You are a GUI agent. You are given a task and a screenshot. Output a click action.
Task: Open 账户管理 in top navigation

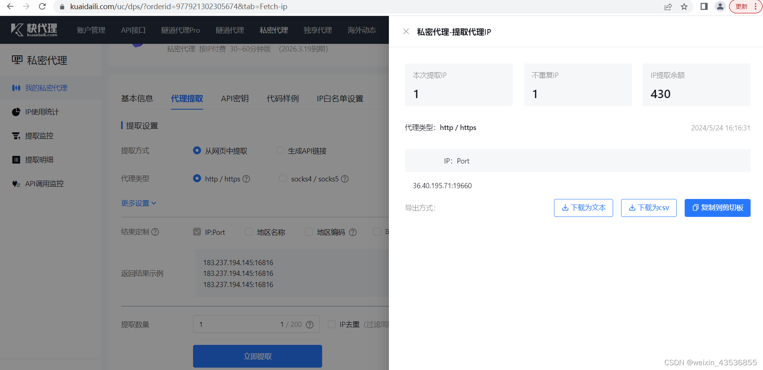pos(91,30)
